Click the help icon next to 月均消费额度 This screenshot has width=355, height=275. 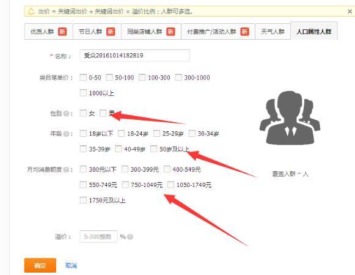(x=66, y=169)
